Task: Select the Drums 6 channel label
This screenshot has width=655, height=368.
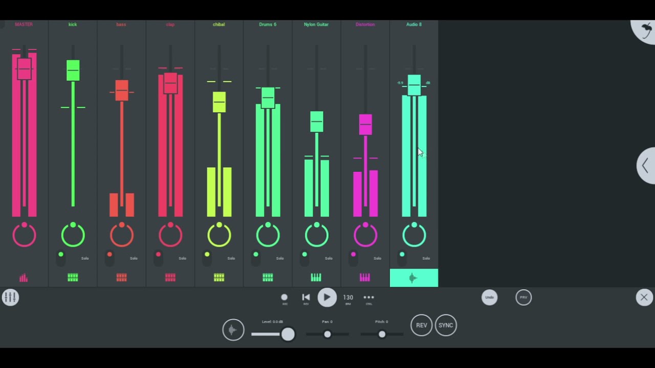Action: click(268, 24)
